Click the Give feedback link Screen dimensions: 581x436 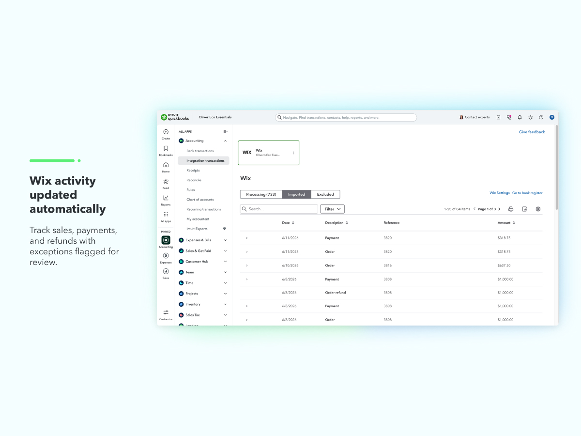pos(532,132)
